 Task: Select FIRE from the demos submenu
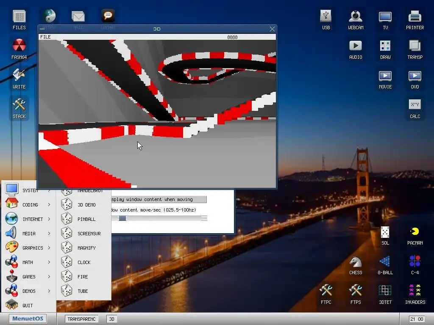[x=83, y=277]
